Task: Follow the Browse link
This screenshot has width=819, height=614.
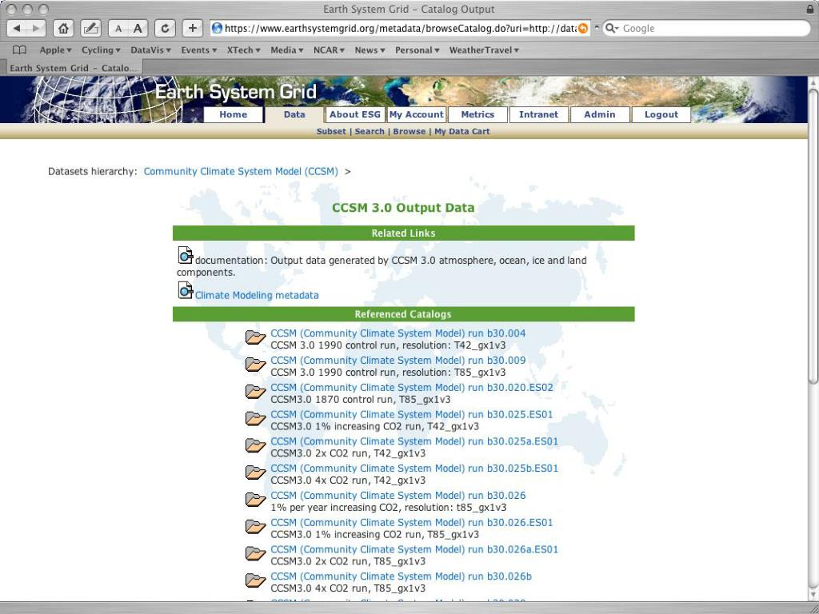Action: [409, 132]
